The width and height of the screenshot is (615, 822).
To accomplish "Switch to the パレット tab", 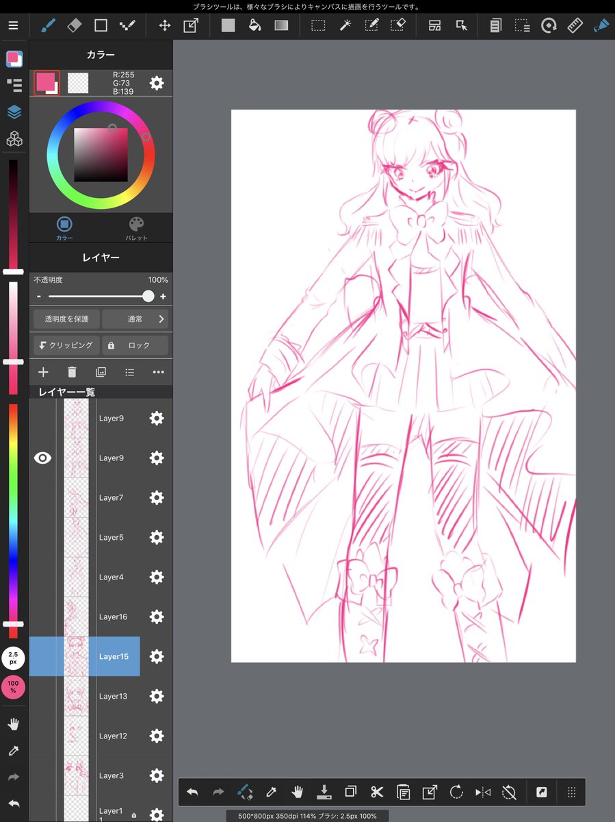I will pyautogui.click(x=136, y=227).
